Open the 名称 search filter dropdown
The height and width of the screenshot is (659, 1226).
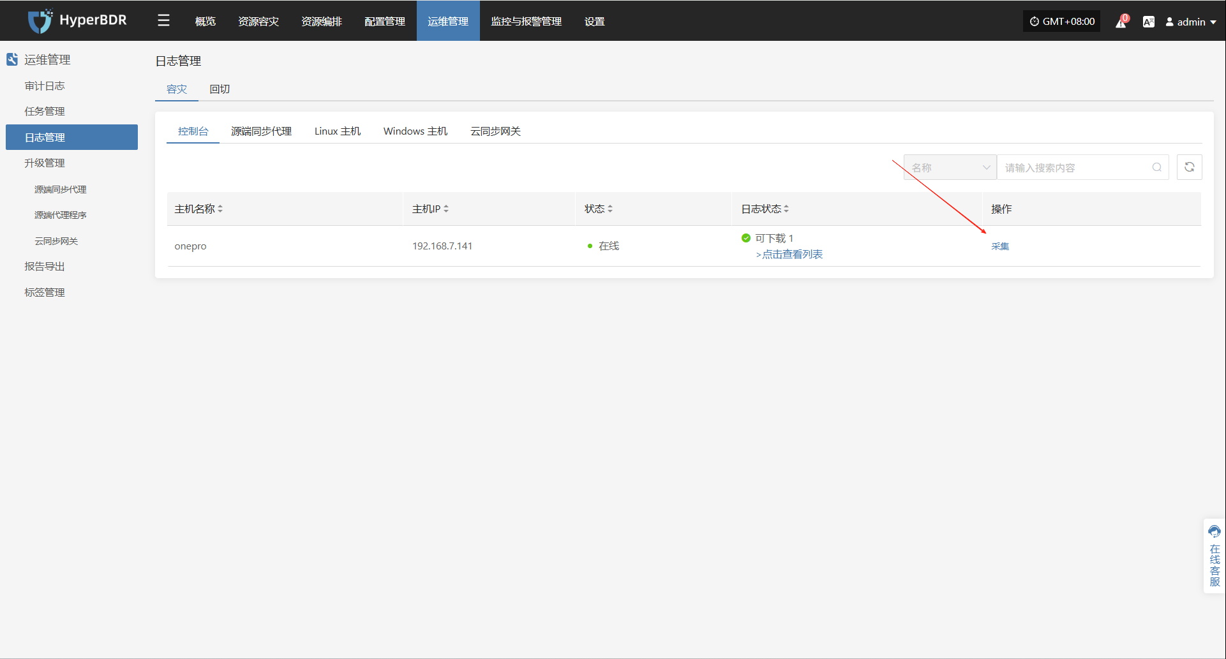coord(950,167)
